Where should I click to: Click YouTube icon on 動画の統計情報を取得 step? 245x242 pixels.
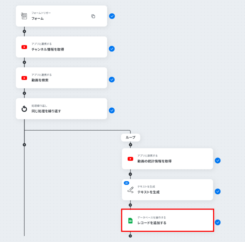click(x=130, y=159)
